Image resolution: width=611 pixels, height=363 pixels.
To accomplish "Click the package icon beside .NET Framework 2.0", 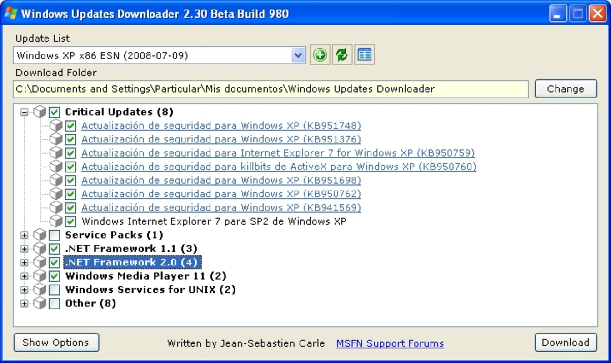I will point(40,262).
